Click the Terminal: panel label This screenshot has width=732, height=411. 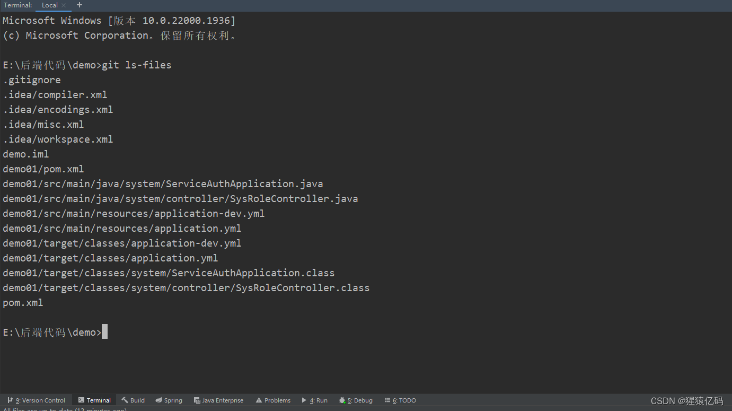pos(18,5)
